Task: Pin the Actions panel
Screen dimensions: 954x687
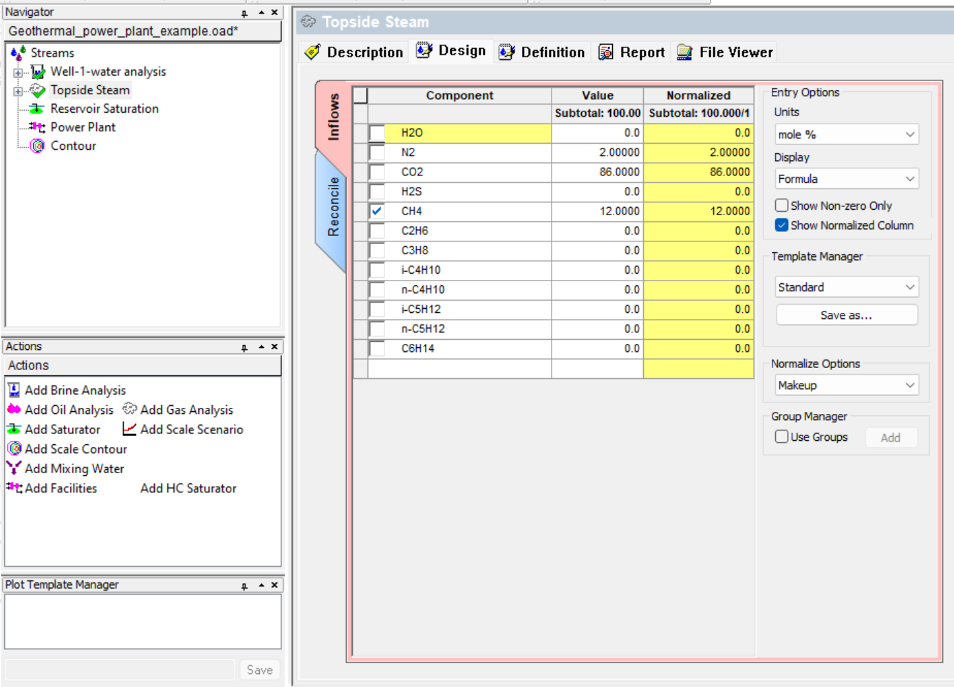Action: pos(244,348)
